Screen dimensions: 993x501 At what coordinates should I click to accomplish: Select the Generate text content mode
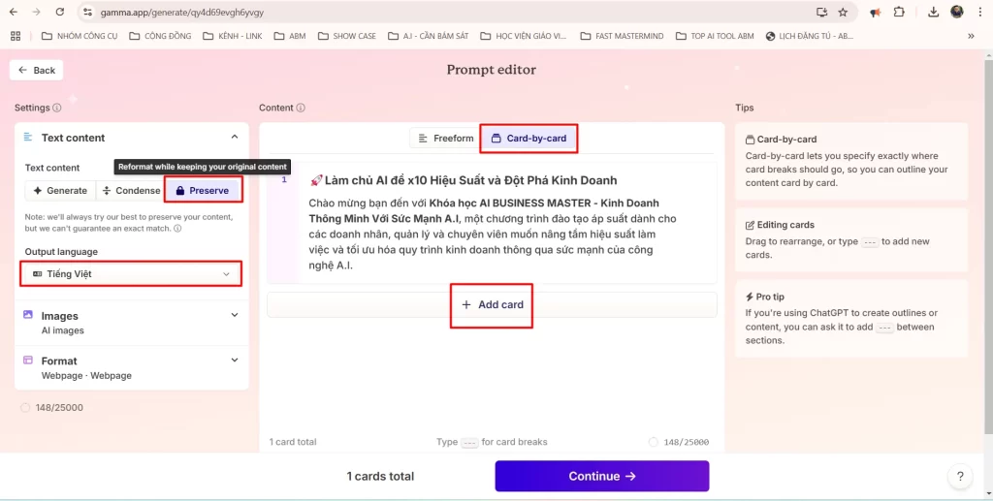[60, 191]
